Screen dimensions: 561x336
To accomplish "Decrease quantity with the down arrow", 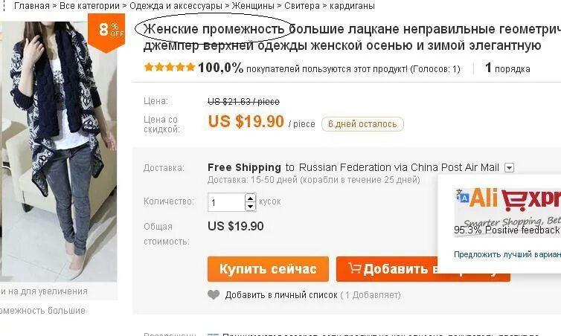I will [x=251, y=207].
